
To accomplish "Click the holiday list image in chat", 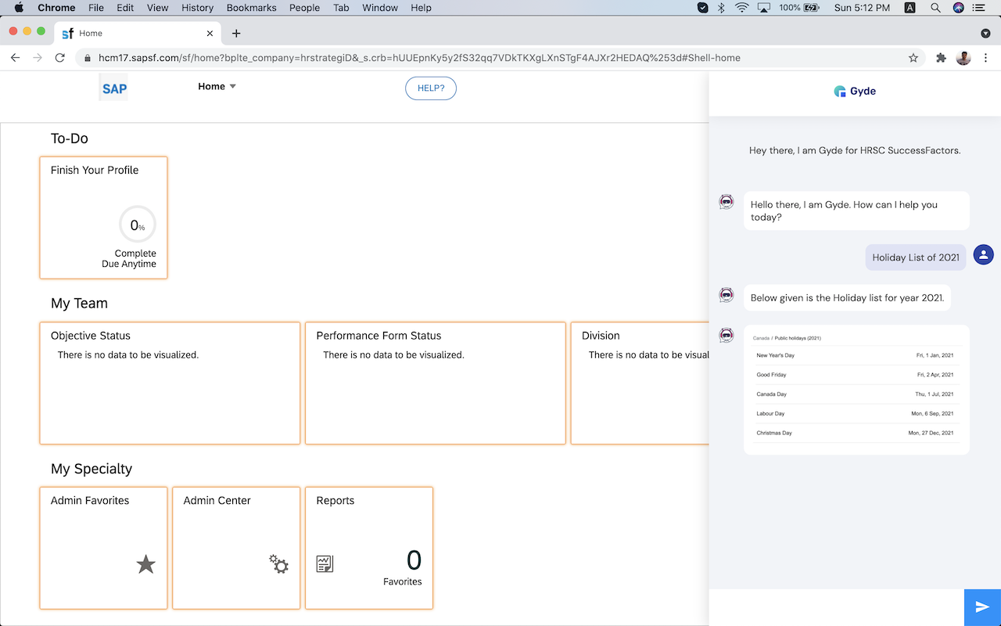I will (x=856, y=390).
